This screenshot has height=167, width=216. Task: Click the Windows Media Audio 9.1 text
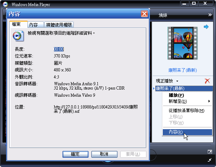tap(76, 84)
